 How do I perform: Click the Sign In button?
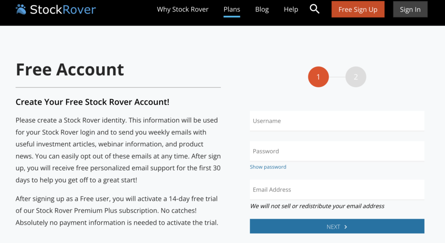pyautogui.click(x=410, y=10)
